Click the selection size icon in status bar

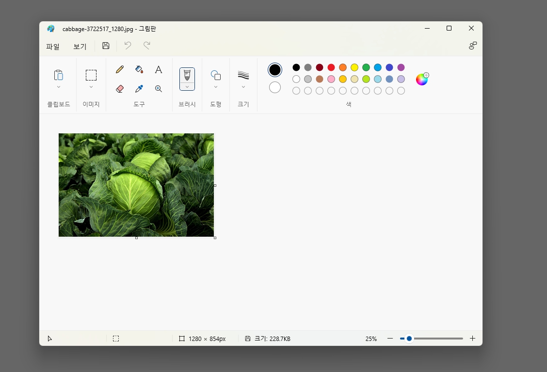click(x=116, y=339)
